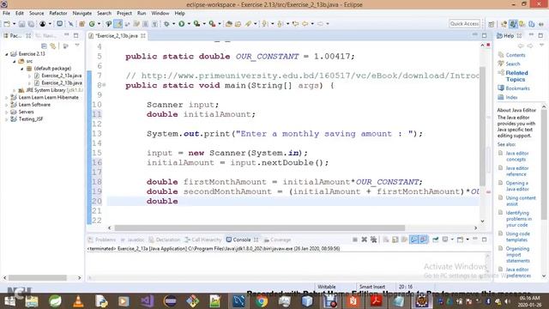
Task: Collapse the default package node
Action: 21,69
